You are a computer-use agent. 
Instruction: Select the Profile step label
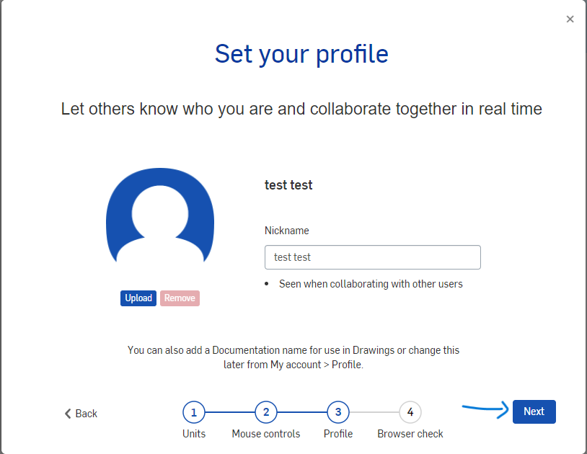tap(338, 434)
